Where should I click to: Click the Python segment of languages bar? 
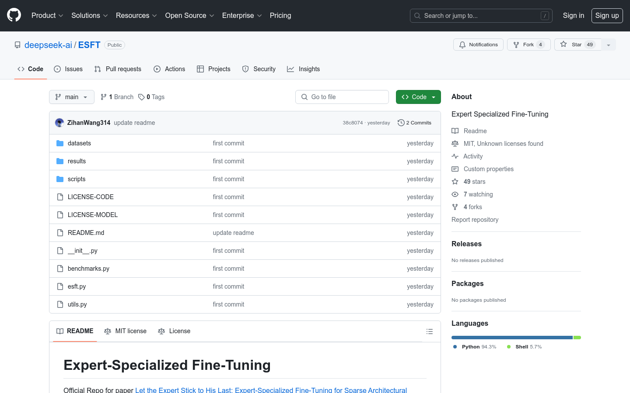pyautogui.click(x=512, y=338)
